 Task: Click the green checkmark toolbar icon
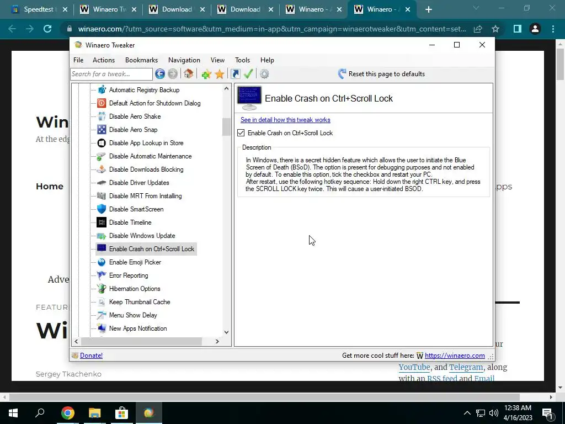[248, 74]
